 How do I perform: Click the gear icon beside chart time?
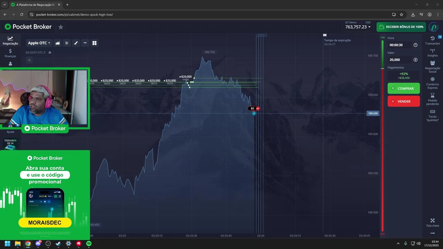(x=50, y=53)
